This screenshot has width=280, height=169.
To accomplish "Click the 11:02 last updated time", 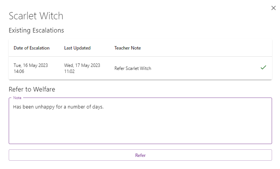I will [70, 71].
